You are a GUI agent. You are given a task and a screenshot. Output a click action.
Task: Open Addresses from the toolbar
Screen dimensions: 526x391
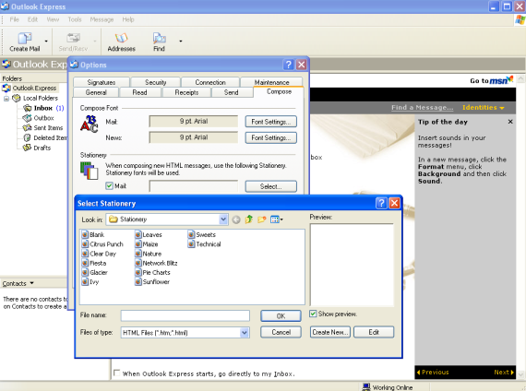pos(122,41)
